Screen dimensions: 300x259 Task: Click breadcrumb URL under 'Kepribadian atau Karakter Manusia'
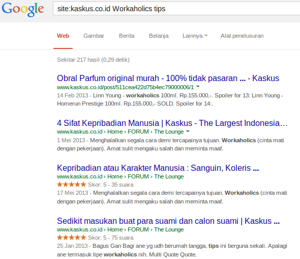[120, 176]
